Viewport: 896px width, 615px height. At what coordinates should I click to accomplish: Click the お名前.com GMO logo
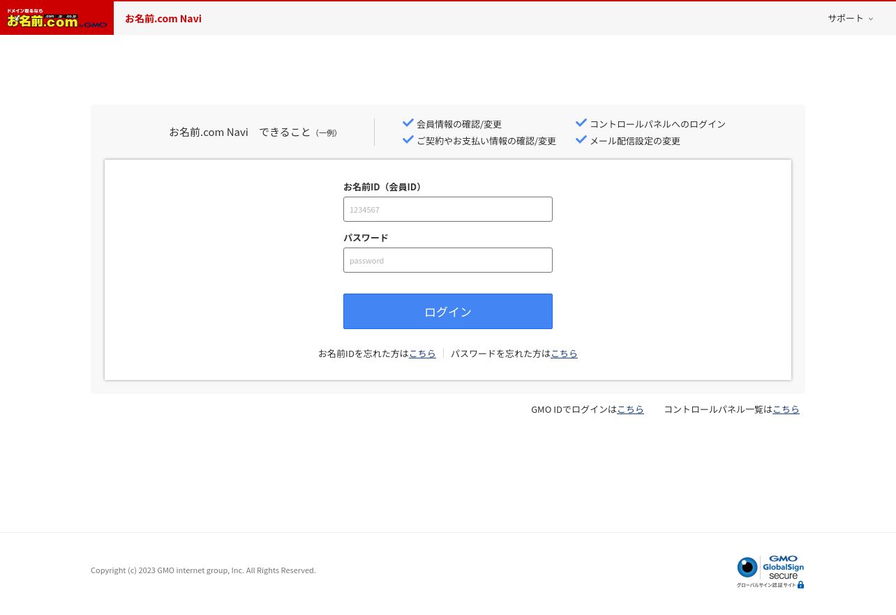click(x=57, y=18)
